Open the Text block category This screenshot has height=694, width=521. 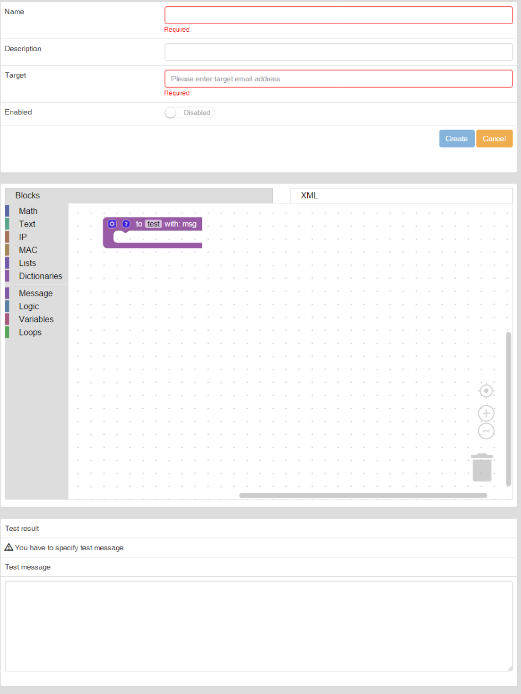click(27, 224)
